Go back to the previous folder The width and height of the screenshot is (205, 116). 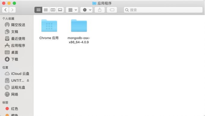point(5,10)
